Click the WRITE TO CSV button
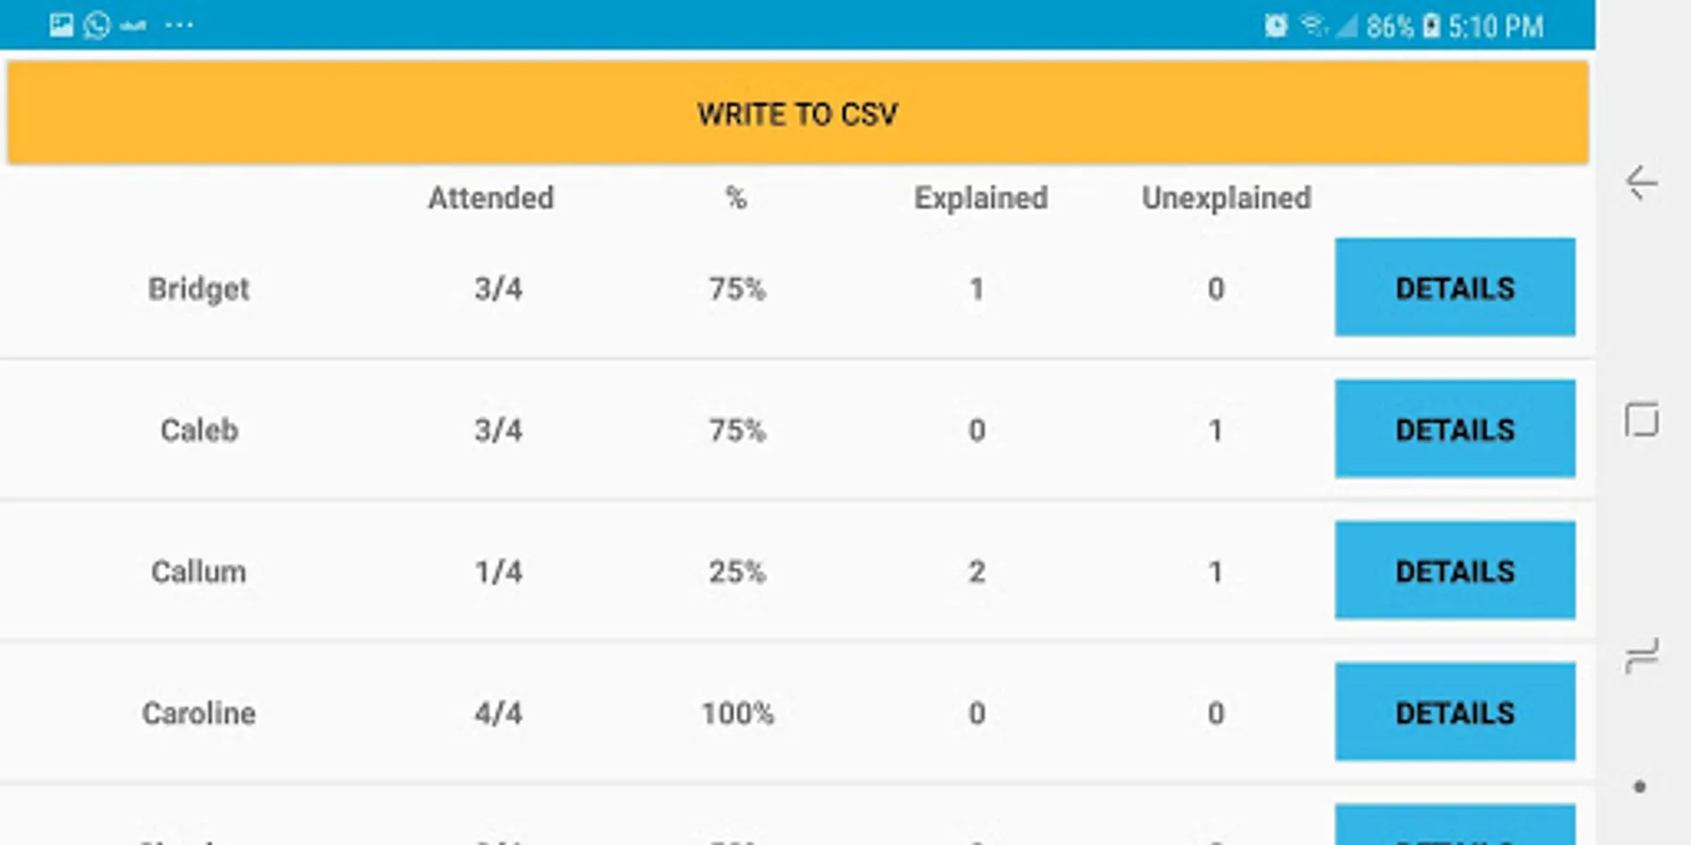This screenshot has width=1691, height=845. pyautogui.click(x=798, y=113)
